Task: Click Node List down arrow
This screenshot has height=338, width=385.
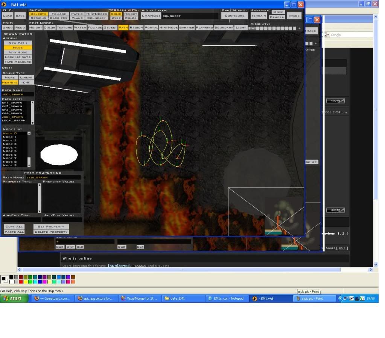Action: 29,165
